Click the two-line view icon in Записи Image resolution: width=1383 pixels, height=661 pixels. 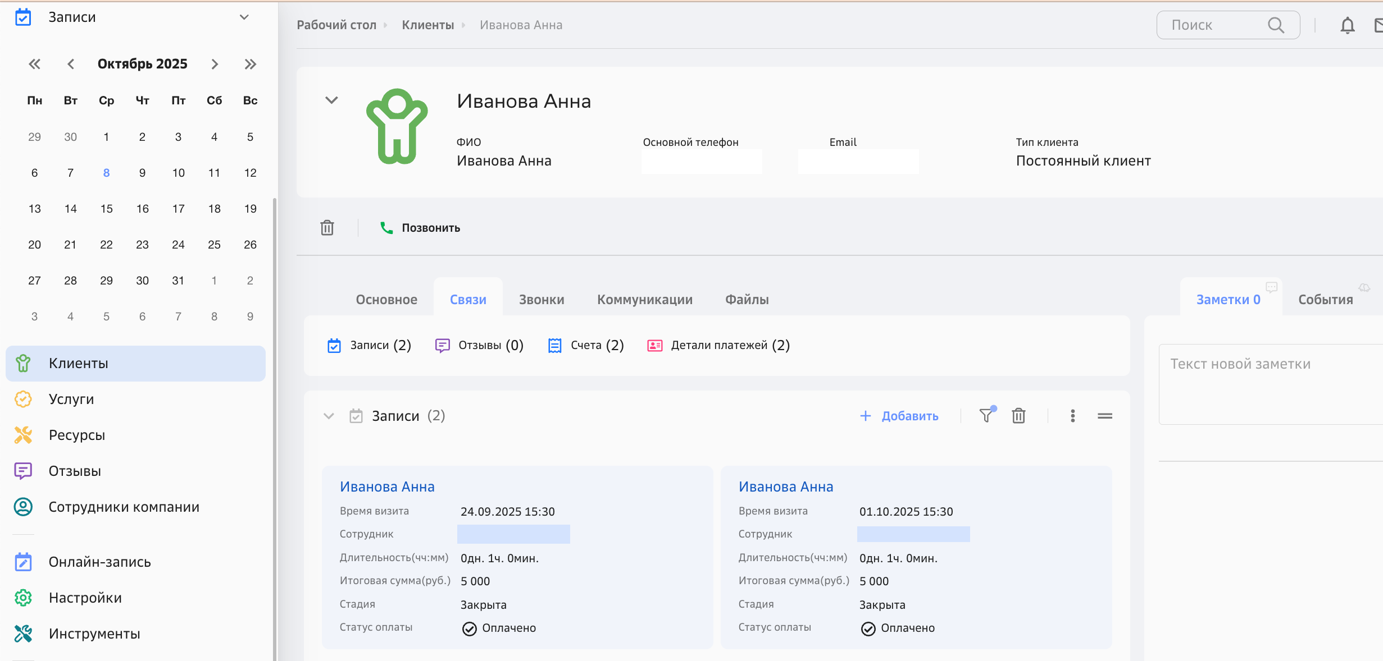1104,416
